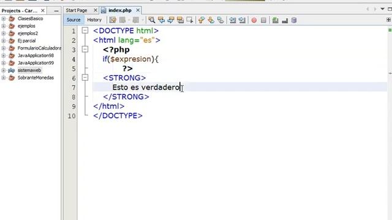392x220 pixels.
Task: Select the SobranteMonedas project
Action: click(x=36, y=78)
